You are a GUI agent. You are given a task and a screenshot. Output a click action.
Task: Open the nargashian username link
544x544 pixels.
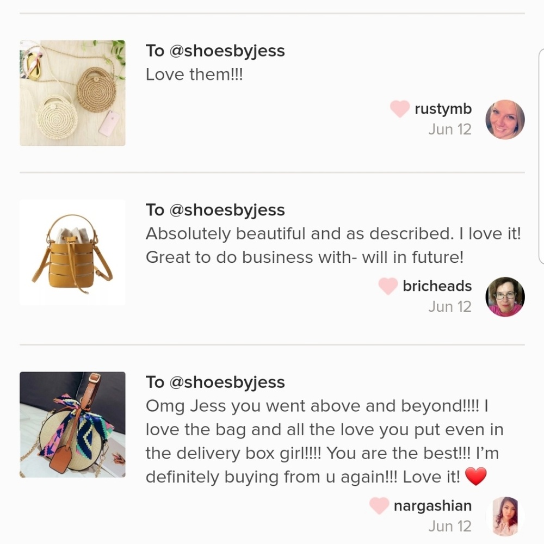coord(432,505)
